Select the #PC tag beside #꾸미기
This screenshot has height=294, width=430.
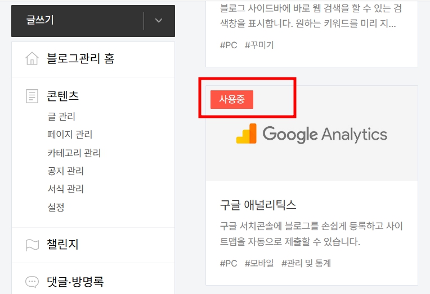[229, 45]
